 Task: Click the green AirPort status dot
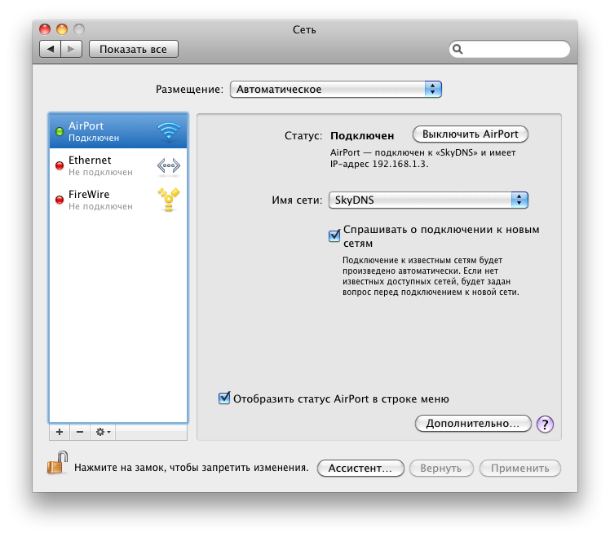pos(60,131)
